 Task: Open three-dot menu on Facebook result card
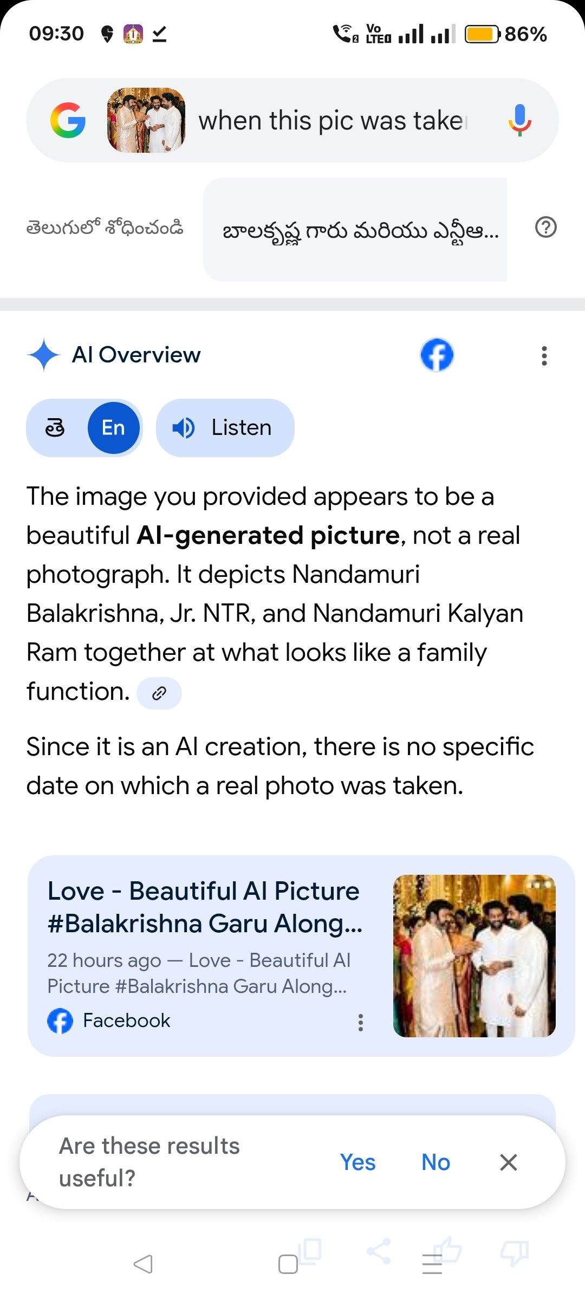(361, 1022)
